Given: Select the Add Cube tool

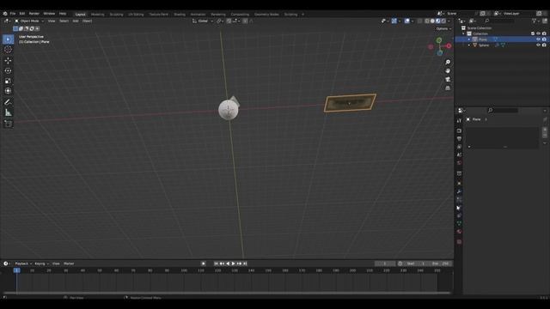Looking at the screenshot, I should (8, 124).
